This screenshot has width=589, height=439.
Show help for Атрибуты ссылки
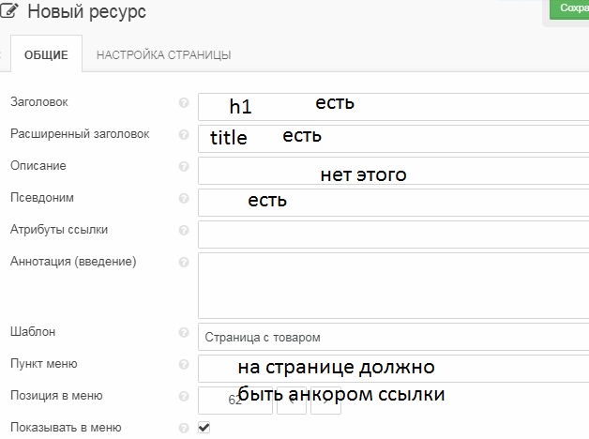point(184,230)
